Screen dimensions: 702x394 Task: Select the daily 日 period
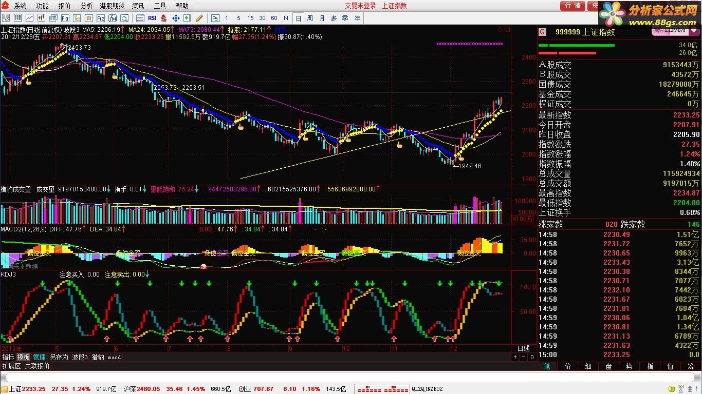pos(298,18)
